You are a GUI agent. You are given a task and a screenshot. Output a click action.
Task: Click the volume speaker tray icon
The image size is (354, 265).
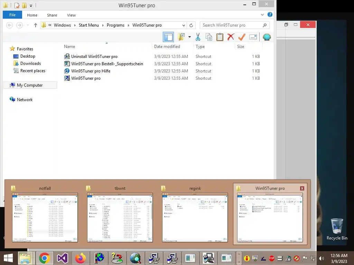point(322,258)
